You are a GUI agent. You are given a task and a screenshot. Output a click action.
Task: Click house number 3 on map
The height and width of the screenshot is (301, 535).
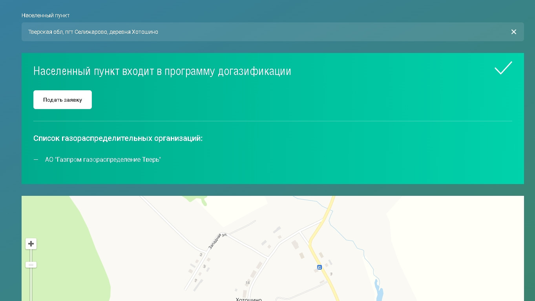pos(204,266)
